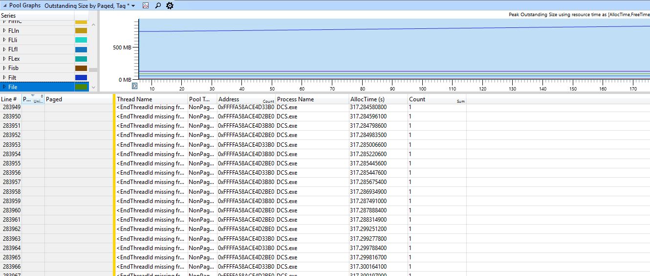This screenshot has width=650, height=276.
Task: Collapse the Pool Graphs panel triangle
Action: pyautogui.click(x=4, y=5)
